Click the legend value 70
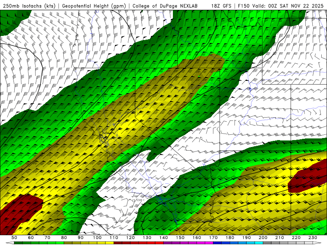This screenshot has height=245, width=327. (x=47, y=238)
